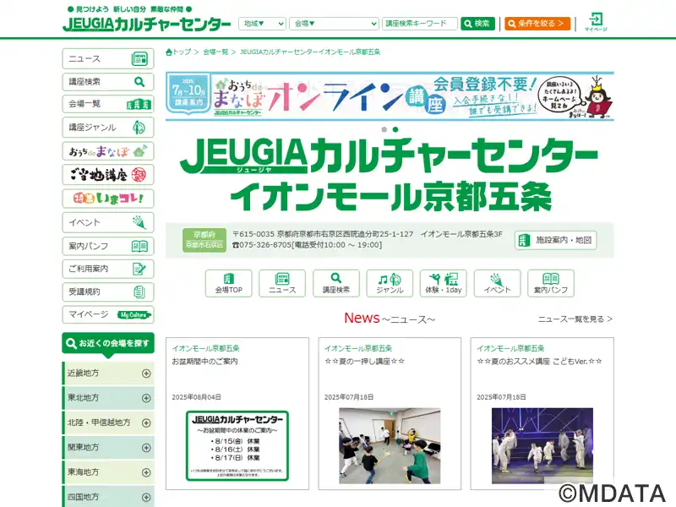Open the ご当地講座 sidebar banner
Image resolution: width=676 pixels, height=507 pixels.
(x=108, y=175)
